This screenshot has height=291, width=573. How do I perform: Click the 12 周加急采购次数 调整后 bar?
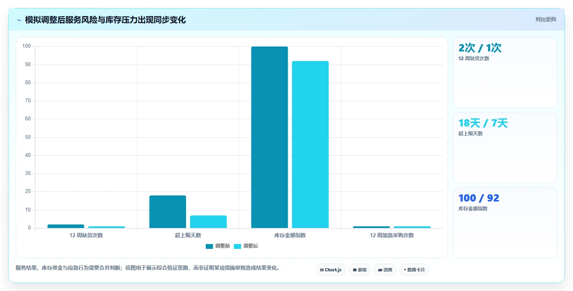pyautogui.click(x=412, y=227)
